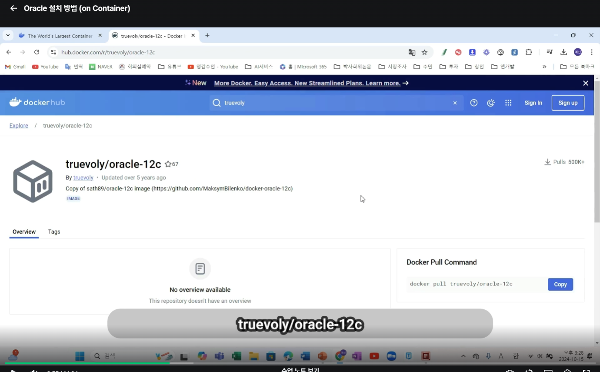Viewport: 600px width, 372px height.
Task: Bookmark this page with the star icon
Action: [x=425, y=52]
